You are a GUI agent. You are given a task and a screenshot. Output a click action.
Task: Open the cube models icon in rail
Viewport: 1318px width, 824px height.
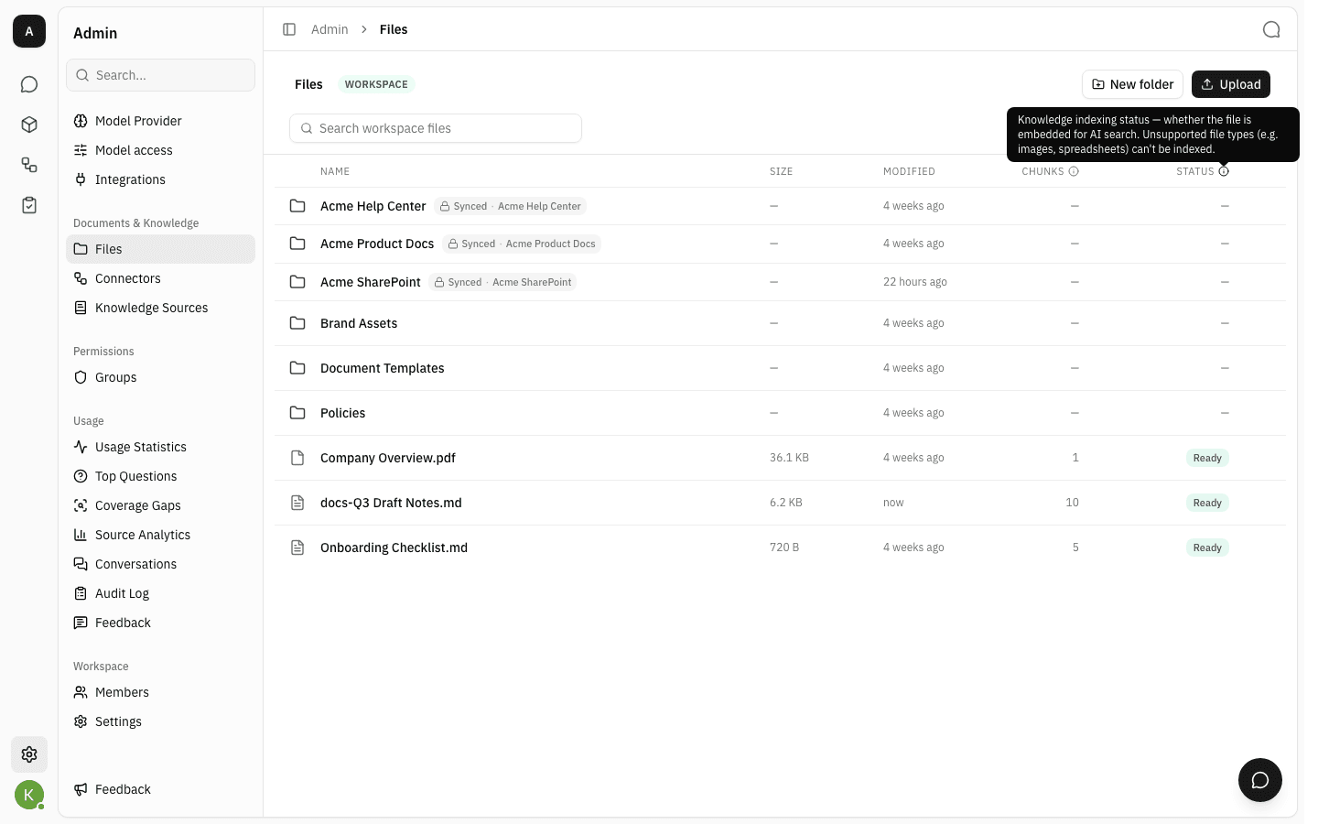click(29, 125)
